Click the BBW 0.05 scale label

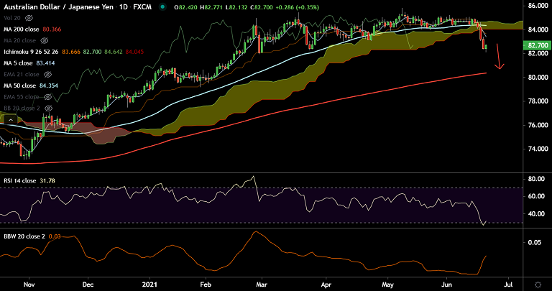click(x=535, y=242)
